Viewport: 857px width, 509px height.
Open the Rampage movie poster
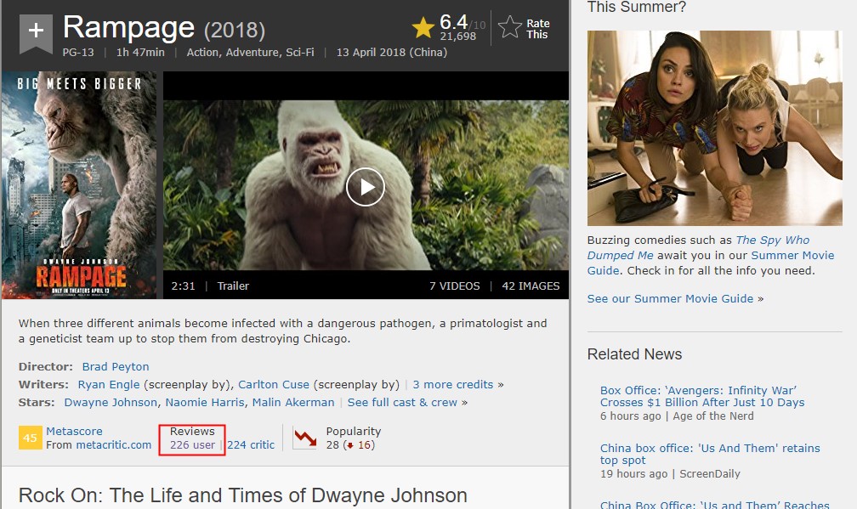(x=79, y=185)
